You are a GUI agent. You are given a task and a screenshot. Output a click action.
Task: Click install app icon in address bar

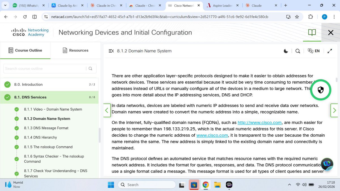[288, 17]
